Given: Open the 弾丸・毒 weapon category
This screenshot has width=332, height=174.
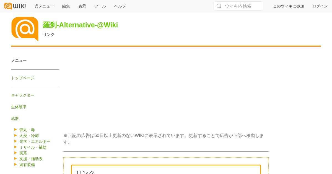Looking at the screenshot, I should click(27, 130).
